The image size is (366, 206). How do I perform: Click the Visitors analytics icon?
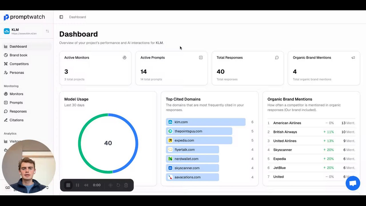(6, 141)
